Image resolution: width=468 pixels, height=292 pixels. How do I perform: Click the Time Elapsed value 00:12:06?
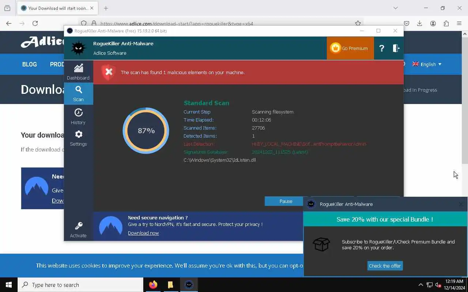261,120
